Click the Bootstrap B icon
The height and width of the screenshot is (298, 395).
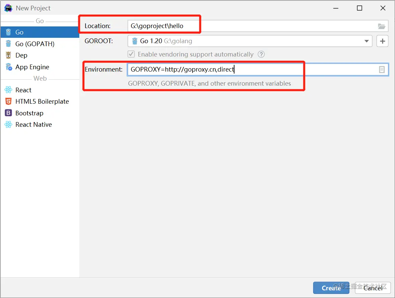coord(8,113)
